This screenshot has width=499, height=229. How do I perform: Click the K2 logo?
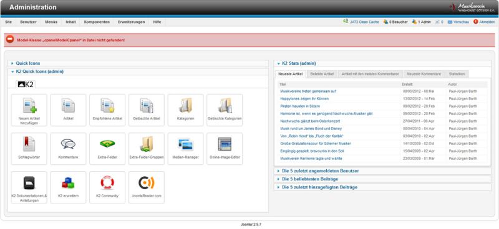coord(26,84)
